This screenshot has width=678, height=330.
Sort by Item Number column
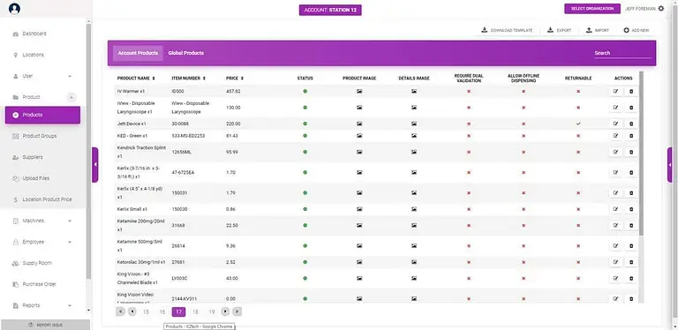(189, 79)
